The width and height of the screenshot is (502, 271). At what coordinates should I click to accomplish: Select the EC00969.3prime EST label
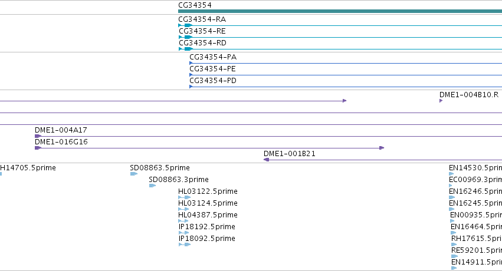[x=475, y=180]
